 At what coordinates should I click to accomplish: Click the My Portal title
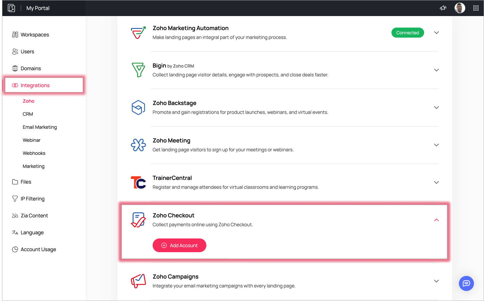point(38,8)
